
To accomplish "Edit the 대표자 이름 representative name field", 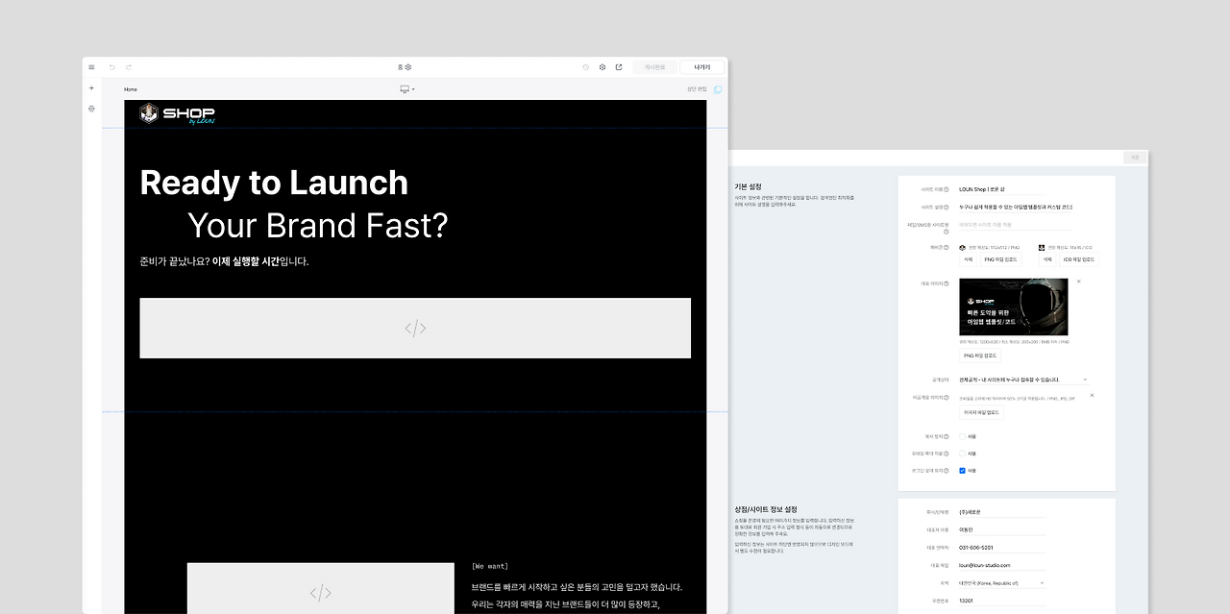I will [1002, 530].
